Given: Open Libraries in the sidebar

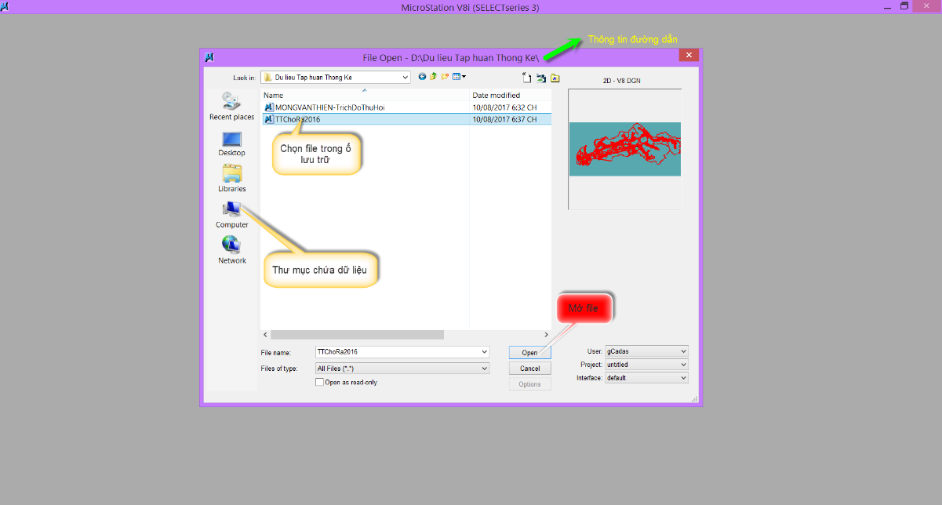Looking at the screenshot, I should click(231, 179).
